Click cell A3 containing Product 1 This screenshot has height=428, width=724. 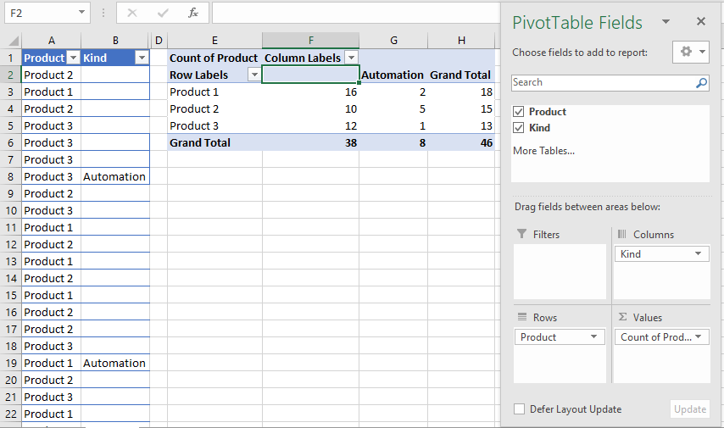51,92
